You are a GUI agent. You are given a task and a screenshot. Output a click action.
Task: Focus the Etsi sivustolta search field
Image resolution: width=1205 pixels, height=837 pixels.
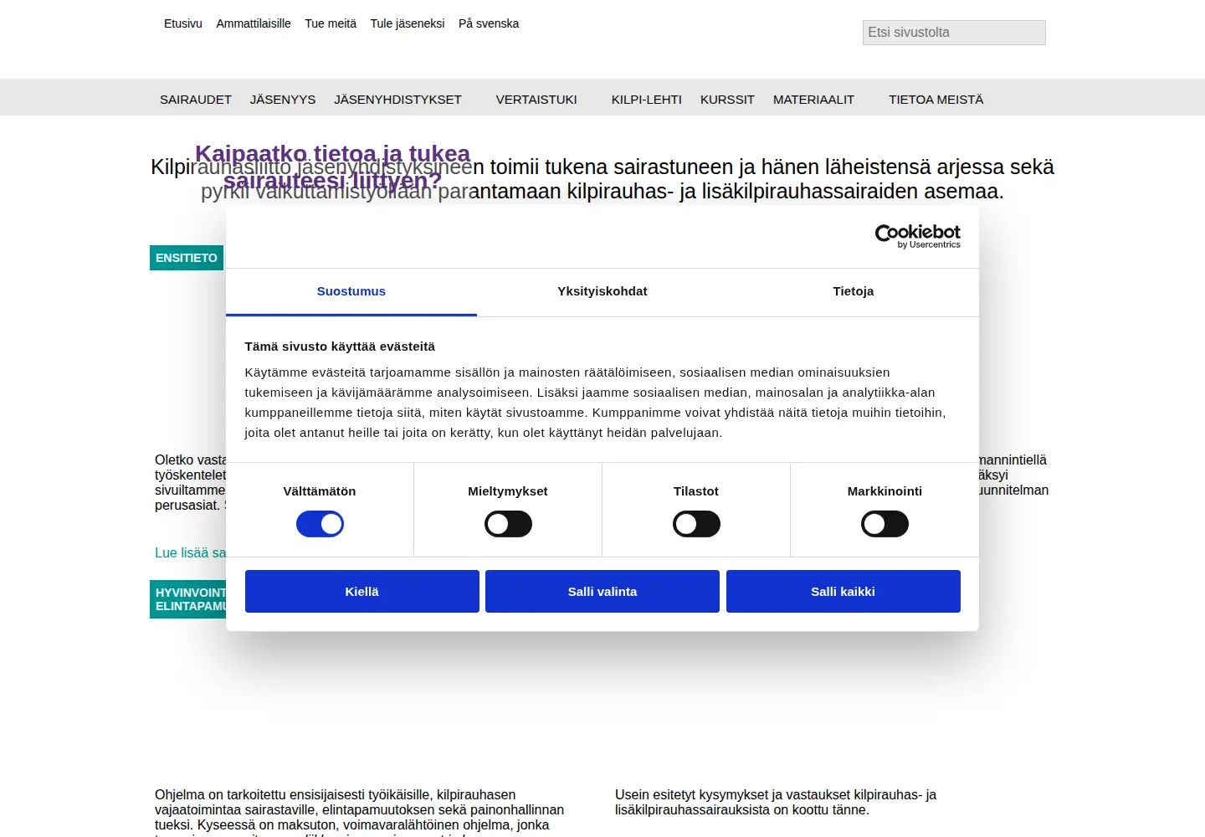954,33
